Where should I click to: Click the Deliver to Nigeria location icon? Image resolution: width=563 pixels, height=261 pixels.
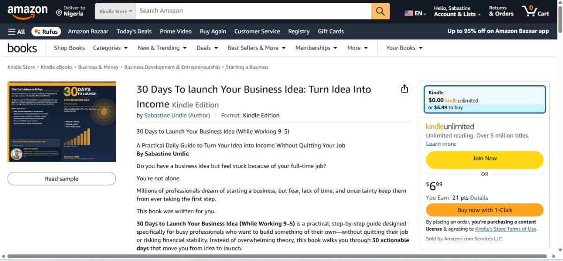(59, 11)
